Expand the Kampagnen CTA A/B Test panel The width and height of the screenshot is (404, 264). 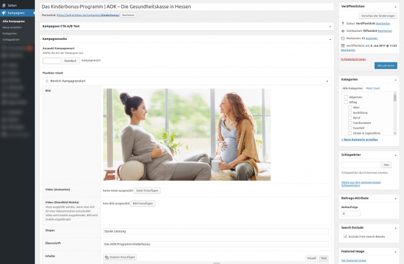pos(330,26)
